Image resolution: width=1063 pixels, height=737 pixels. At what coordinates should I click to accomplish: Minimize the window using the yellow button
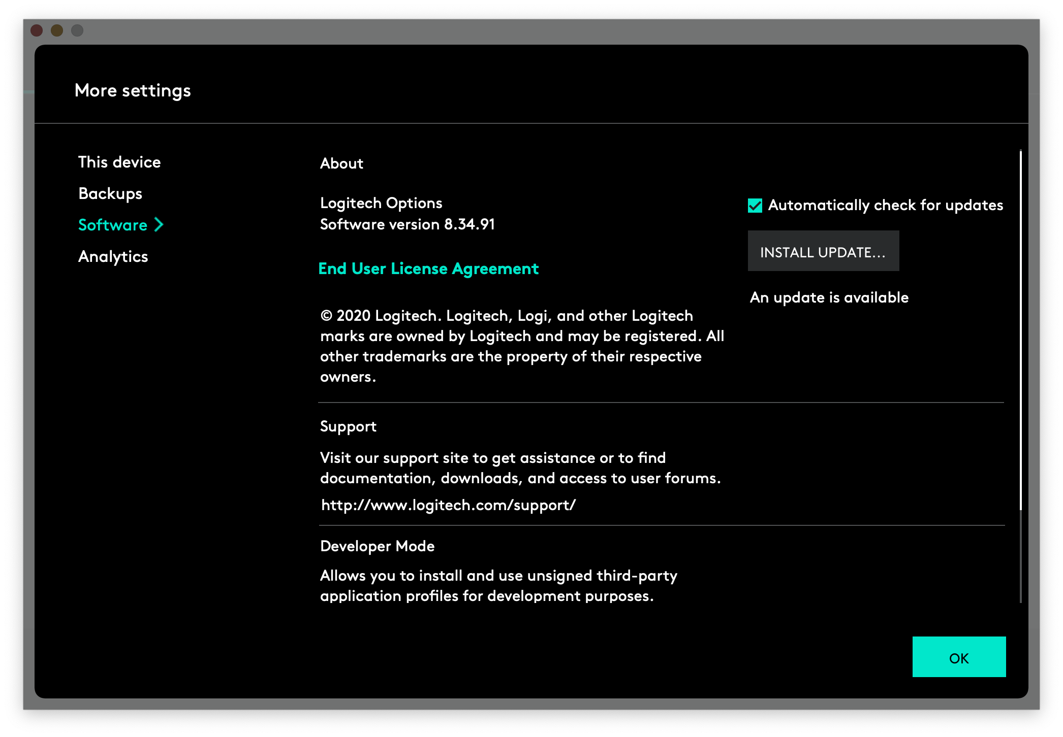tap(57, 31)
